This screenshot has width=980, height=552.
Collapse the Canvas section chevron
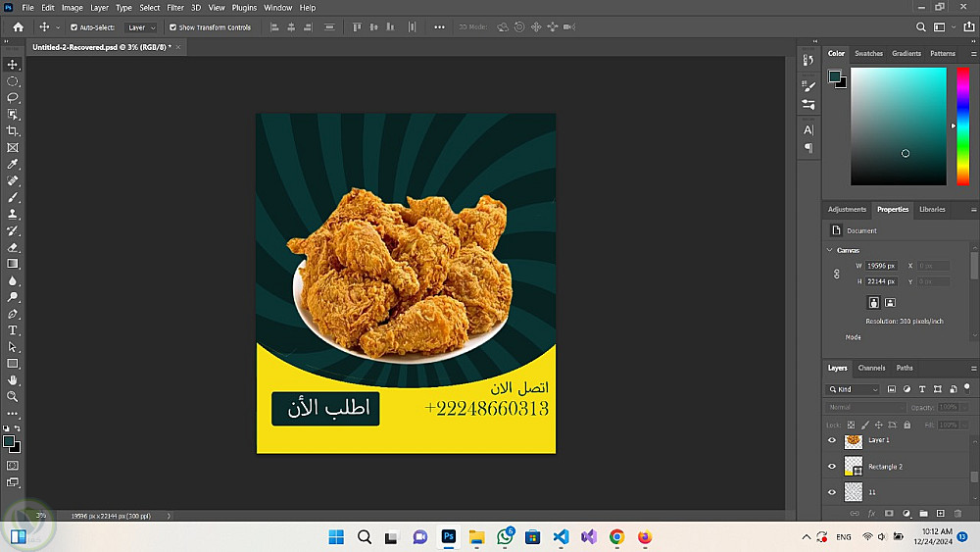pos(830,250)
